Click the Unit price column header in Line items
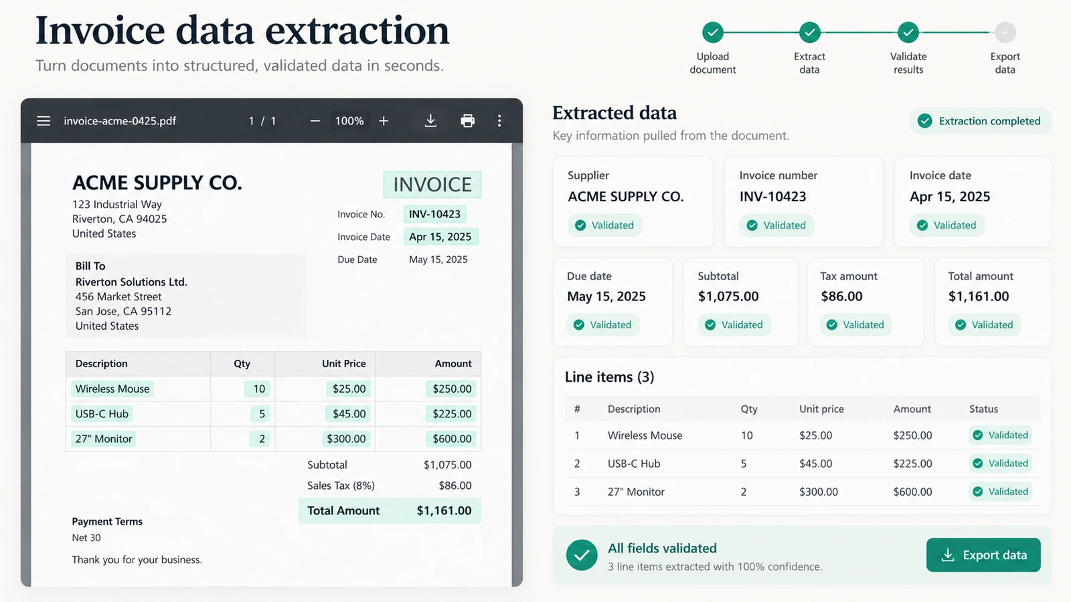The height and width of the screenshot is (602, 1071). coord(821,409)
